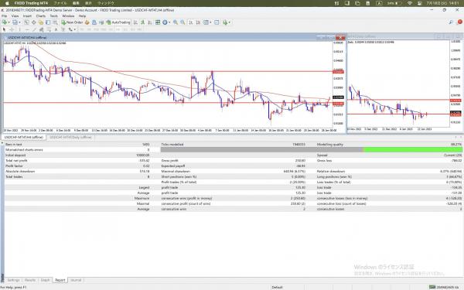
Task: Switch chart to Bar Chart mode
Action: point(135,22)
